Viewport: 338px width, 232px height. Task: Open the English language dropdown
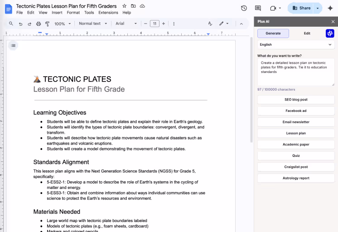click(x=296, y=44)
